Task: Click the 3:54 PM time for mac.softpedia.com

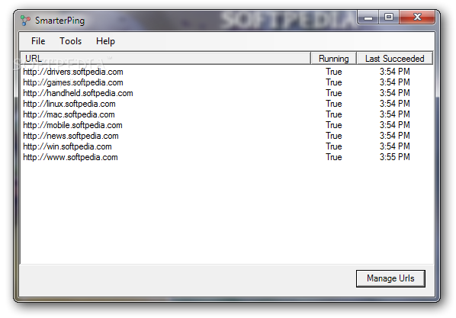Action: click(395, 114)
